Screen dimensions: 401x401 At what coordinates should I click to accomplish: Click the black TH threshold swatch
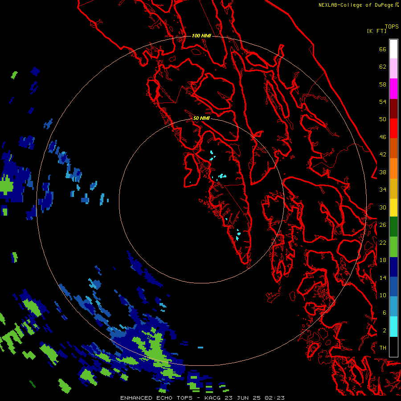(393, 347)
